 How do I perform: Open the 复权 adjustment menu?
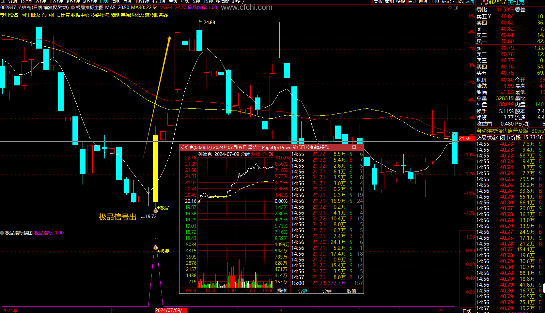378,2
